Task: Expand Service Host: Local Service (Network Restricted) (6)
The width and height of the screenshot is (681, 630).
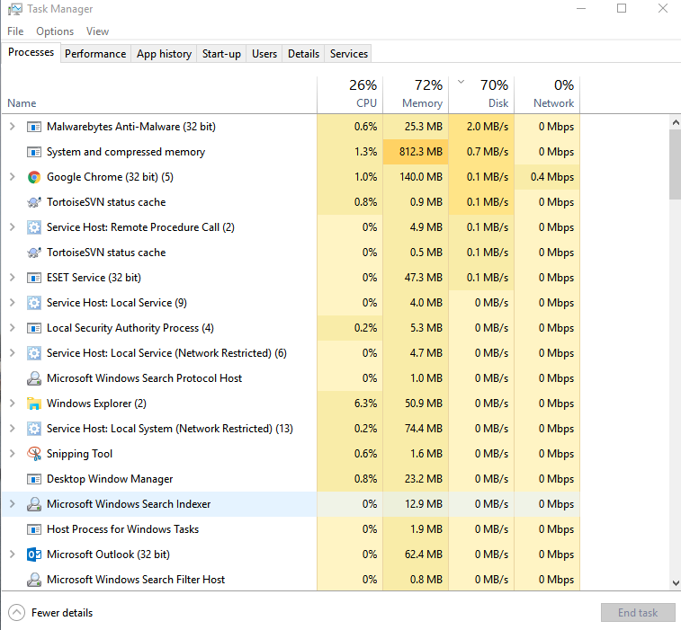Action: point(13,353)
